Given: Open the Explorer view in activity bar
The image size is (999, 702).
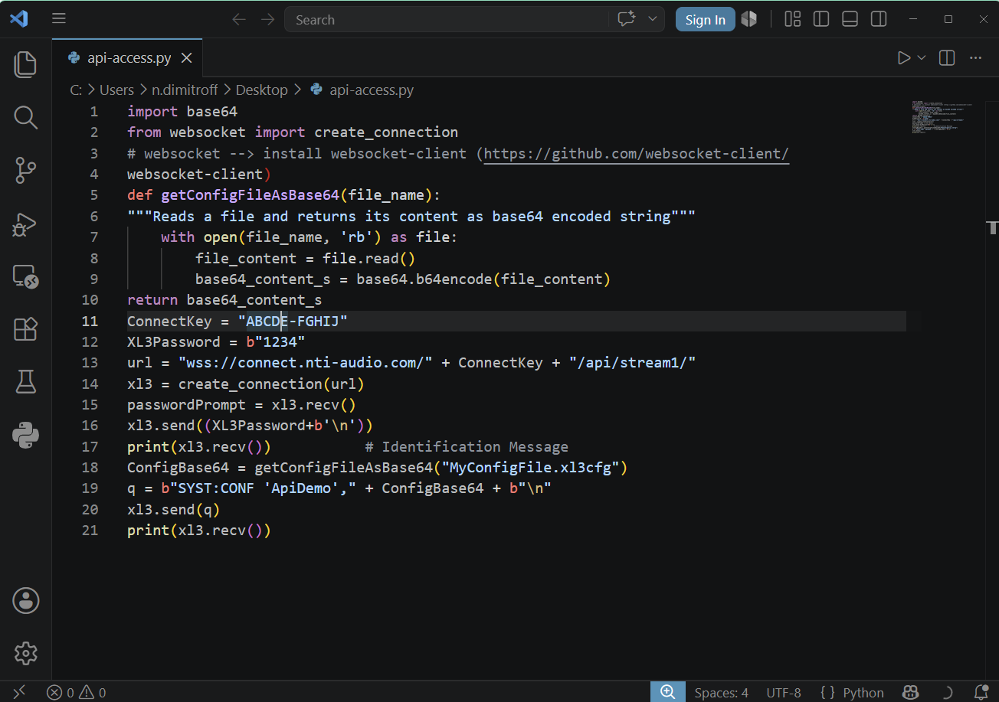Looking at the screenshot, I should [x=25, y=64].
